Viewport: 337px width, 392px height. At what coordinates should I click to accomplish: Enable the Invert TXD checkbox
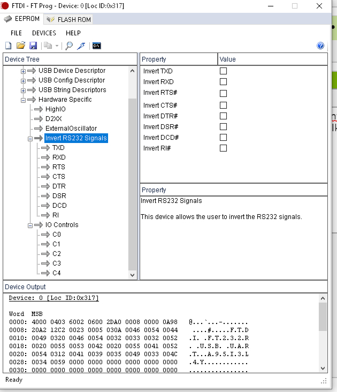[223, 71]
